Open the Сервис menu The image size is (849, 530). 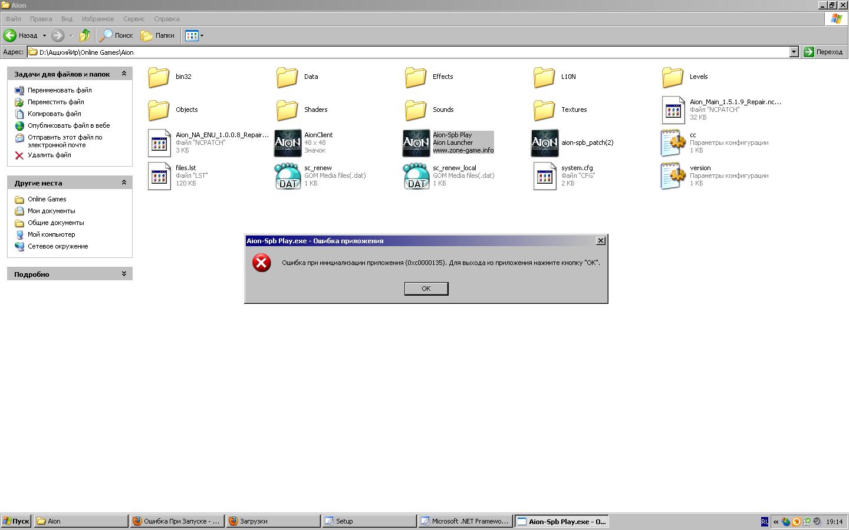pyautogui.click(x=134, y=19)
